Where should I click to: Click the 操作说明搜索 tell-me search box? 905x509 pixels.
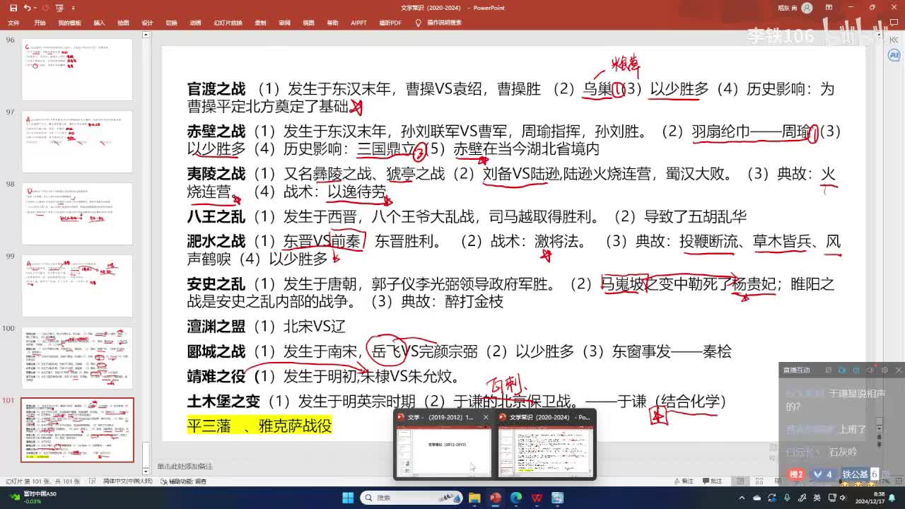[x=444, y=23]
